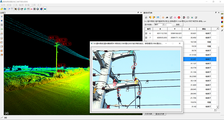
Task: Click the open folder icon in main toolbar
Action: pos(2,9)
